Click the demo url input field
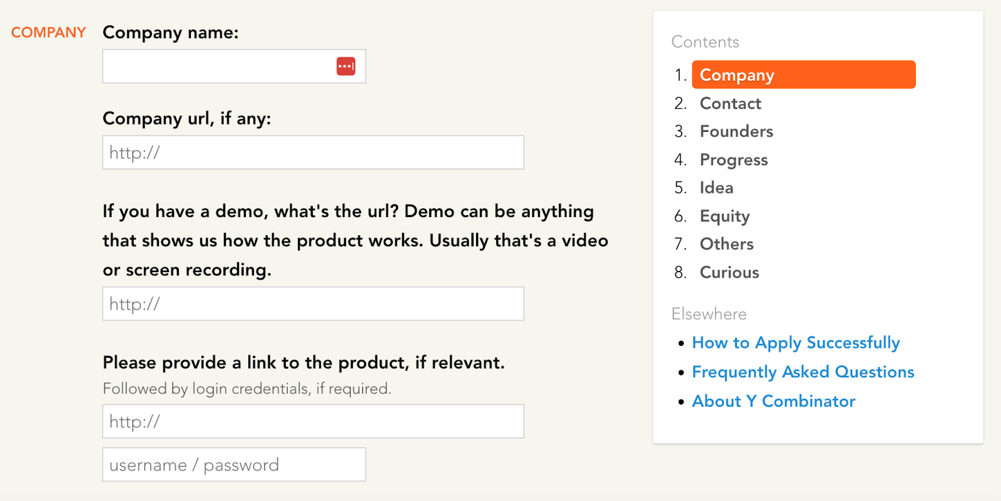Screen dimensions: 1001x501 [x=313, y=304]
